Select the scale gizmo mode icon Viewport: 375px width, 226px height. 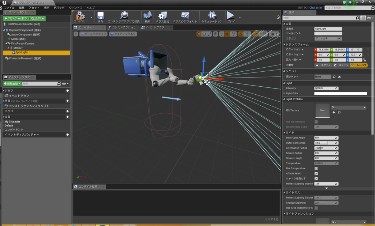pos(209,34)
